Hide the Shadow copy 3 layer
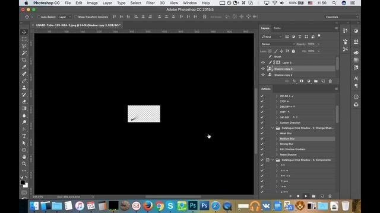 click(263, 69)
